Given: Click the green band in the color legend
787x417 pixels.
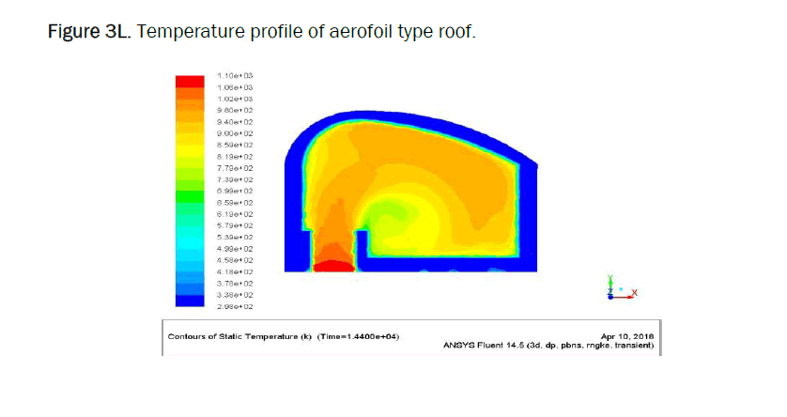Looking at the screenshot, I should point(189,196).
